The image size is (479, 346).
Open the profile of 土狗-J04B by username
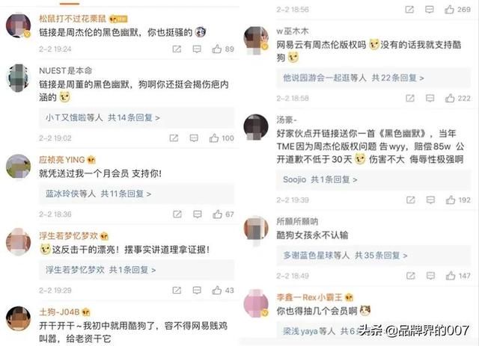coord(59,312)
